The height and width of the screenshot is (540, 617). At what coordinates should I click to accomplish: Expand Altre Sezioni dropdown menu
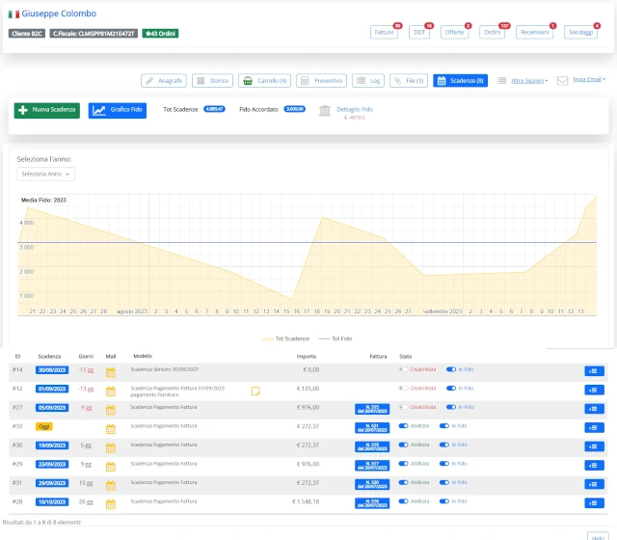tap(529, 81)
